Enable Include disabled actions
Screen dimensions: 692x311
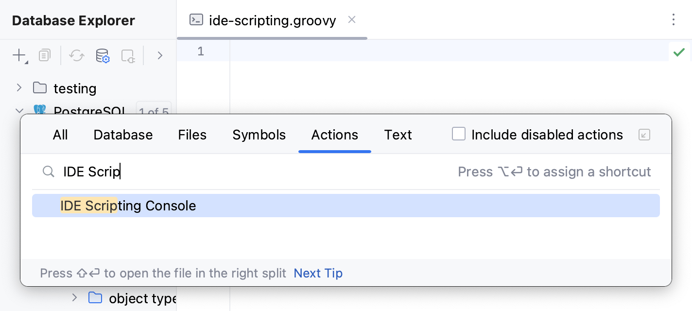(459, 134)
